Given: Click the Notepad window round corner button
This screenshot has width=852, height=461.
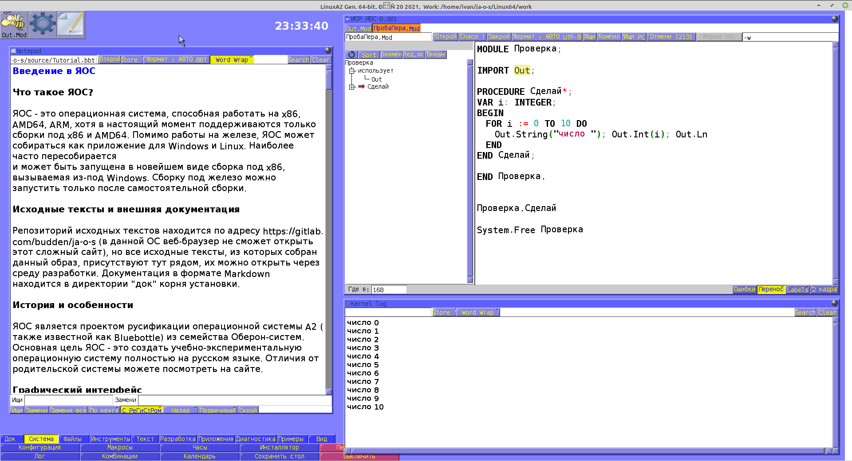Looking at the screenshot, I should pos(328,50).
